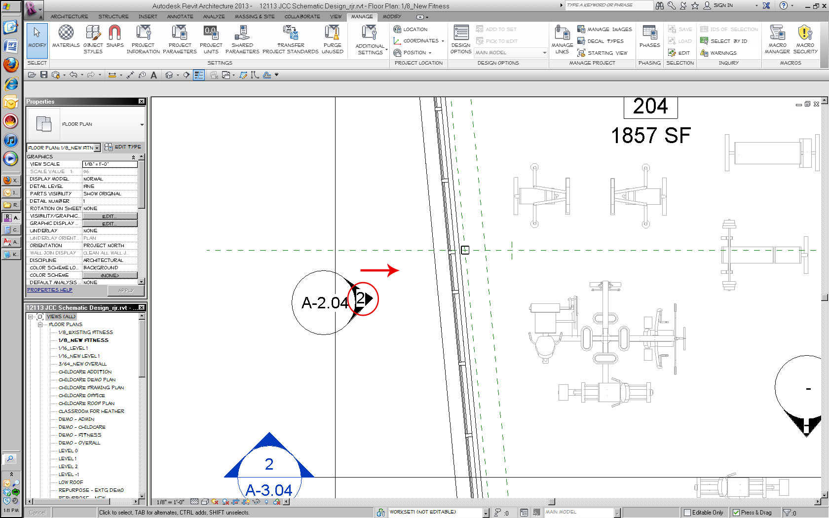Open Project Parameters
829x518 pixels.
(x=180, y=39)
